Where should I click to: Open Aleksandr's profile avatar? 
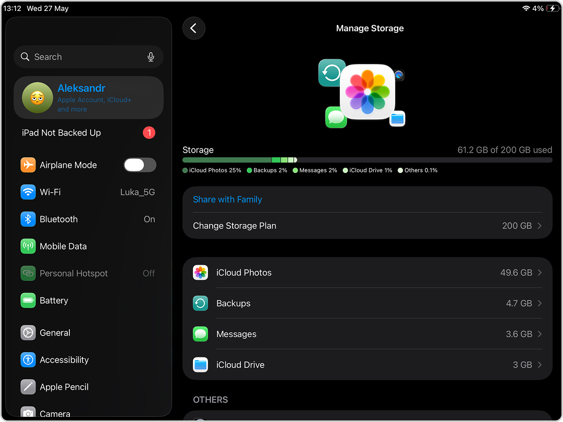click(x=38, y=97)
